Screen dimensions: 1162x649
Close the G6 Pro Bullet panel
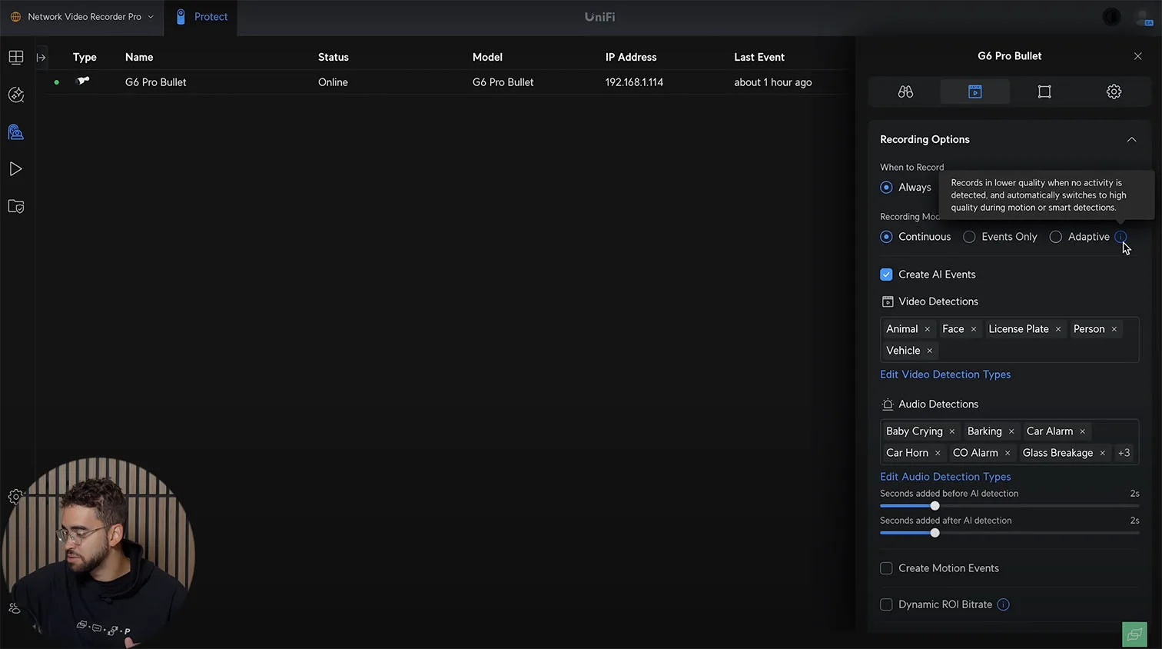click(x=1138, y=56)
